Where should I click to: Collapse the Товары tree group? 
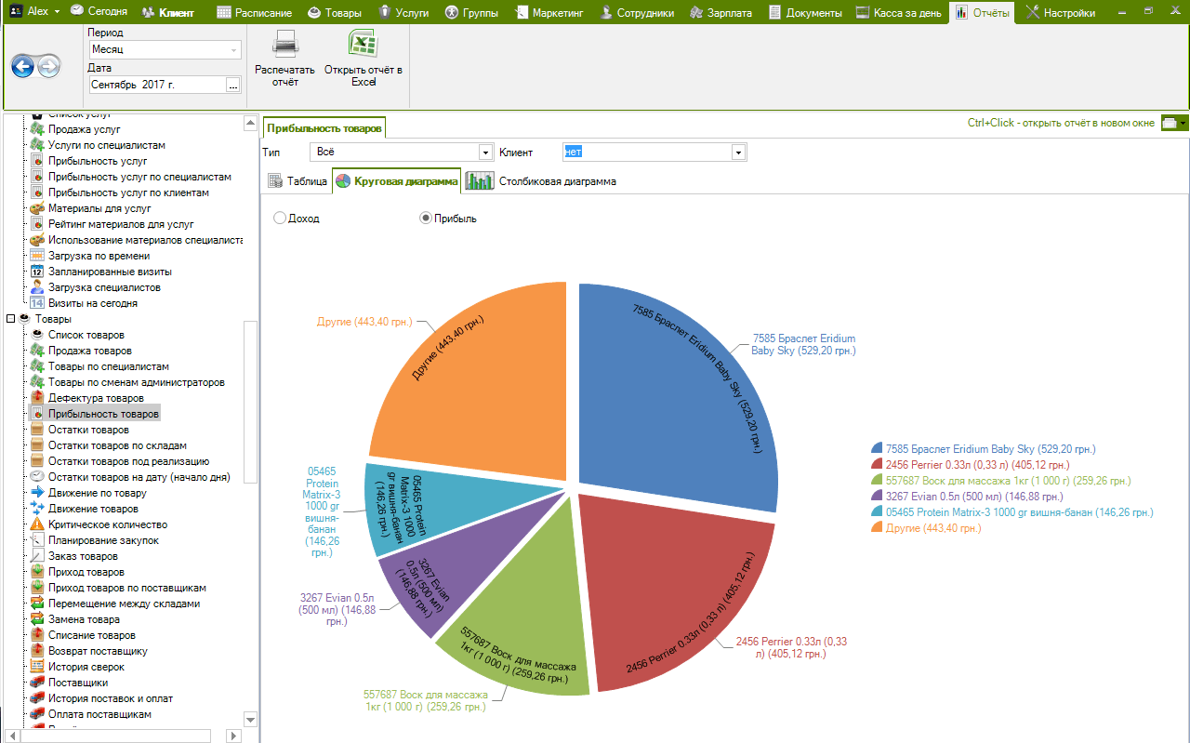[11, 319]
